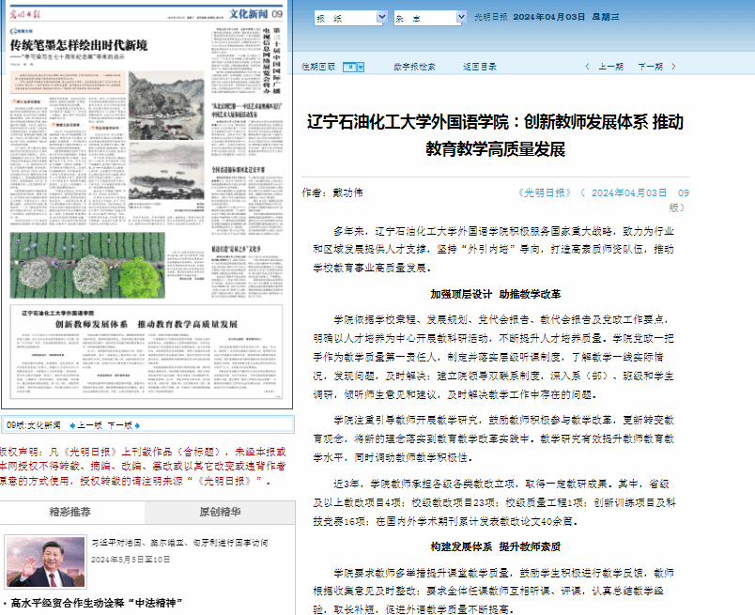Open 数字报检索 search link
The height and width of the screenshot is (615, 755).
(414, 68)
